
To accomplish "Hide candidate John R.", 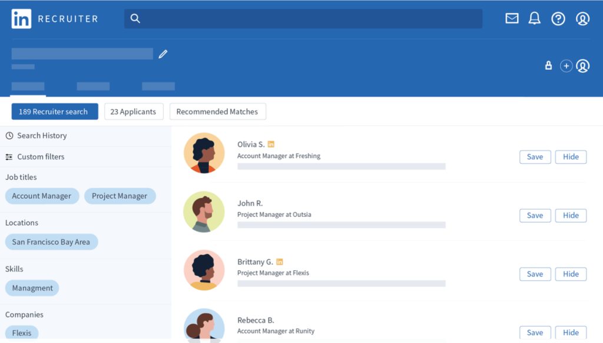I will tap(571, 216).
